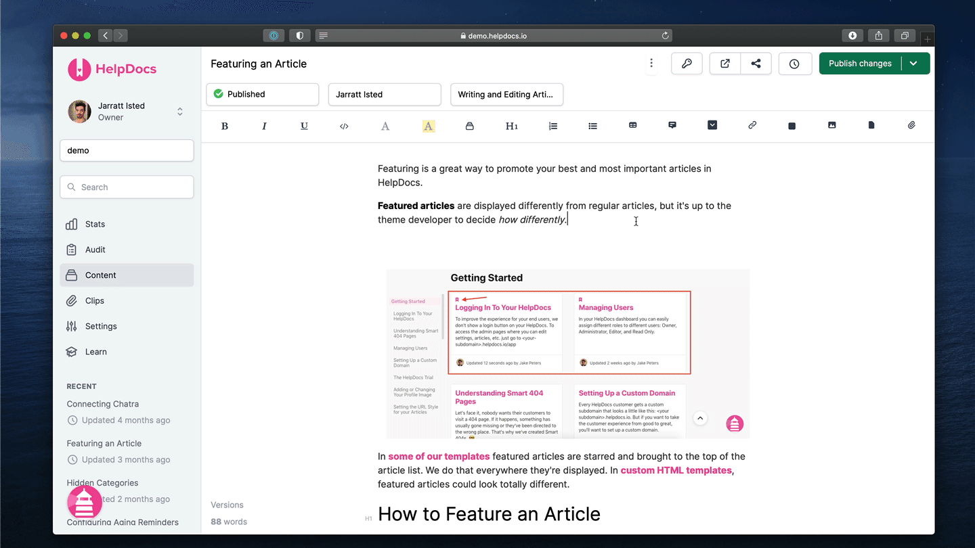
Task: Open the grey text color tool
Action: [385, 126]
